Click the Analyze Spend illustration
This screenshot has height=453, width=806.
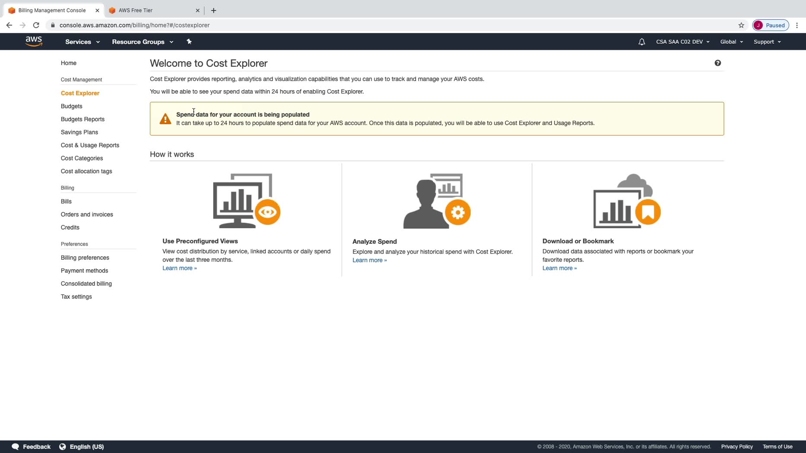pos(437,201)
